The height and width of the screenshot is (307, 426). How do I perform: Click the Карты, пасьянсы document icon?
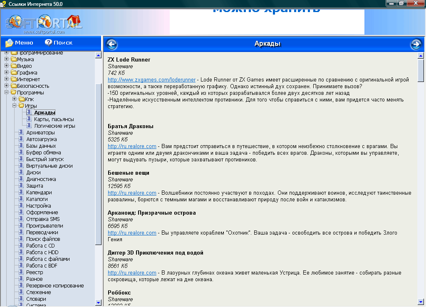coord(29,119)
